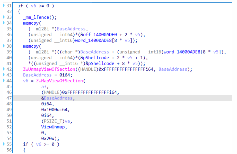The image size is (237, 154).
Task: Select BaseAddress argument on line 42
Action: (173, 69)
